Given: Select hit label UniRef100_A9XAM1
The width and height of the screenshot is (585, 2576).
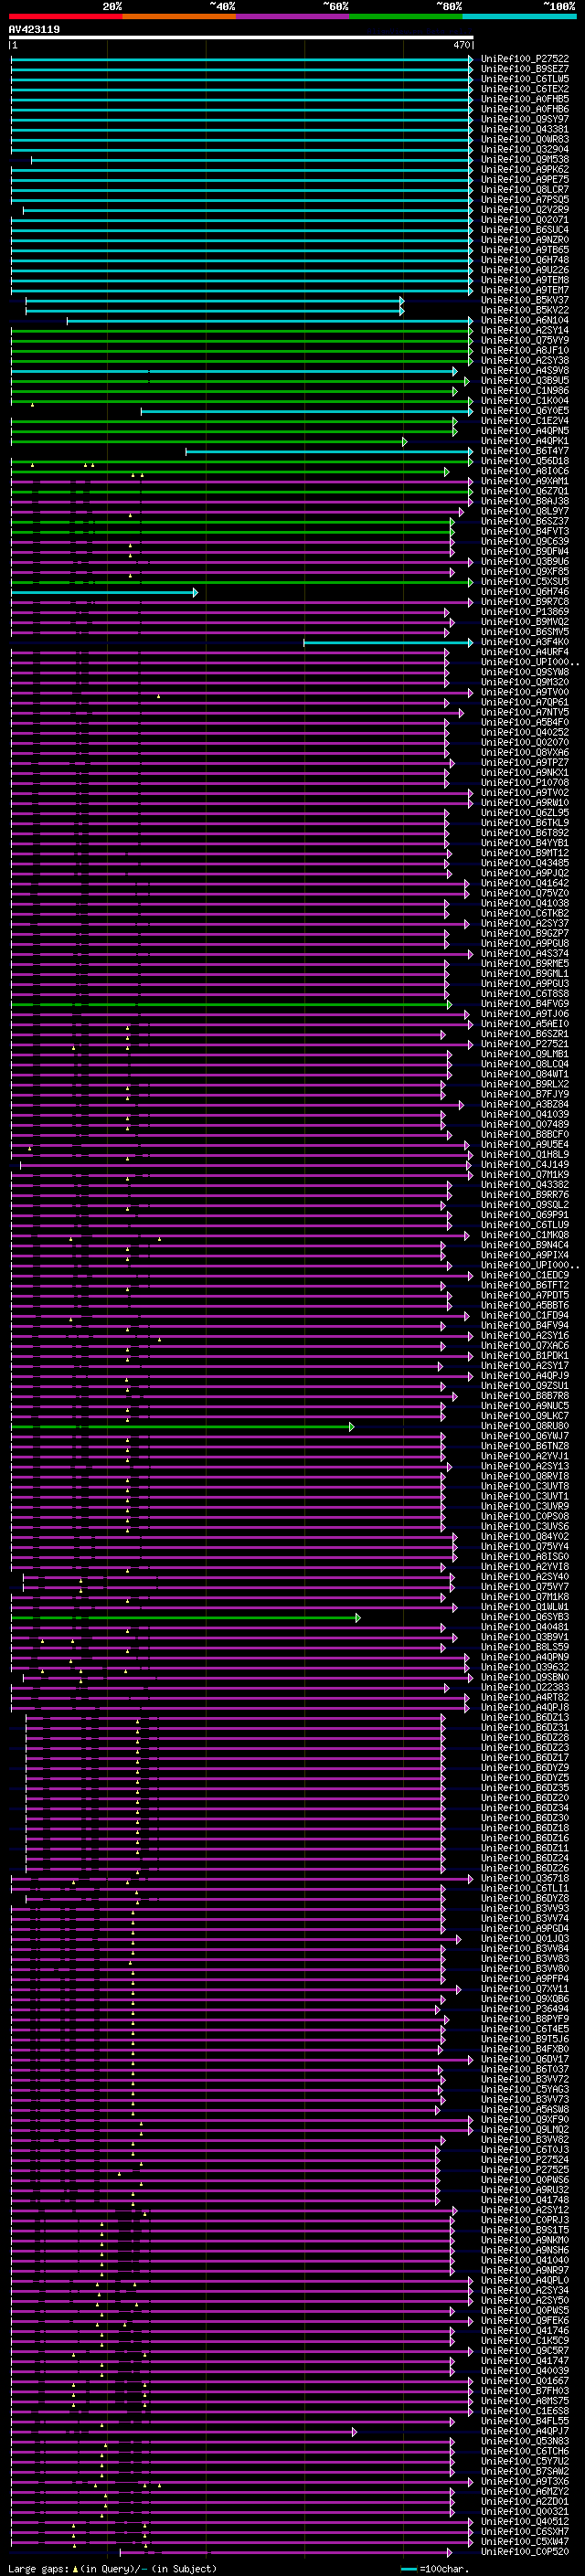Looking at the screenshot, I should point(525,481).
